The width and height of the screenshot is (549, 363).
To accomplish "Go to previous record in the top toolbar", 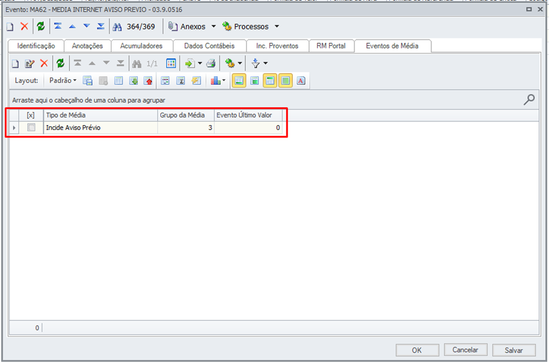I will click(x=72, y=26).
